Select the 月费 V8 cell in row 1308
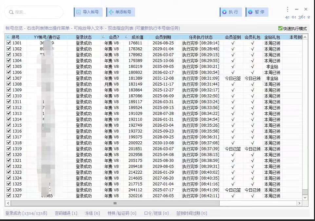 click(111, 84)
